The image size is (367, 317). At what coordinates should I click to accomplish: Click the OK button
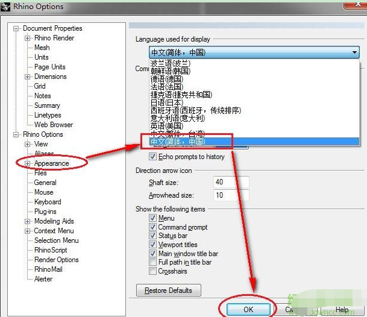click(x=248, y=310)
